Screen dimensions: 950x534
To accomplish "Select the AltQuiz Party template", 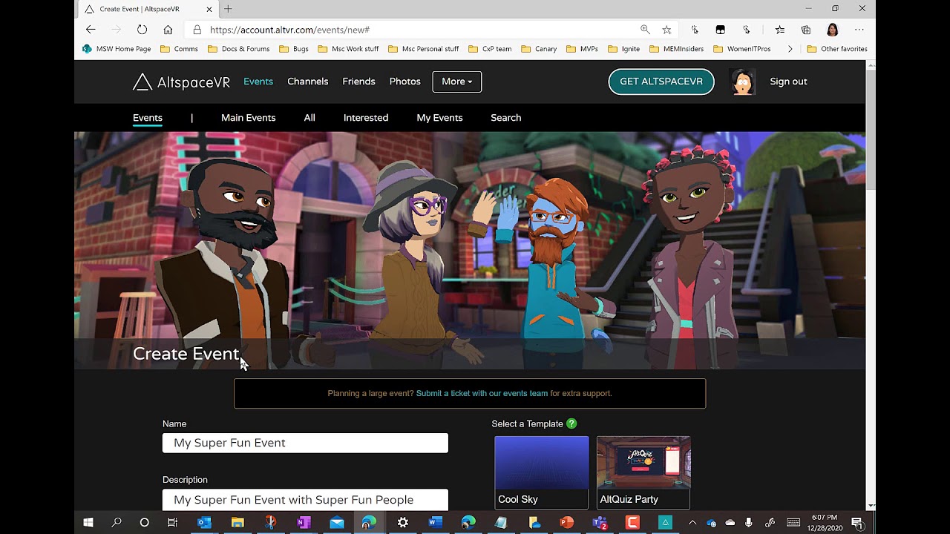I will (643, 472).
